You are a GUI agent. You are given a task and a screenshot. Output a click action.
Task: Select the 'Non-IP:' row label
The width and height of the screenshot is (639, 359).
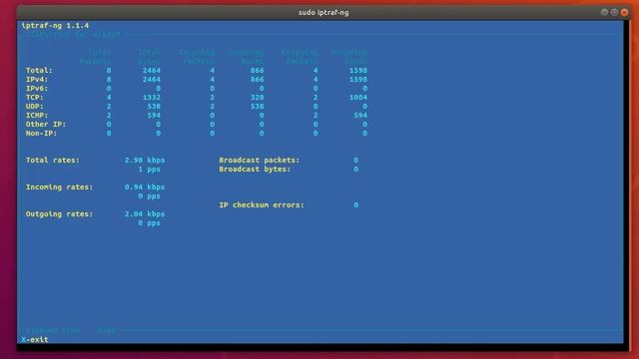click(x=41, y=133)
